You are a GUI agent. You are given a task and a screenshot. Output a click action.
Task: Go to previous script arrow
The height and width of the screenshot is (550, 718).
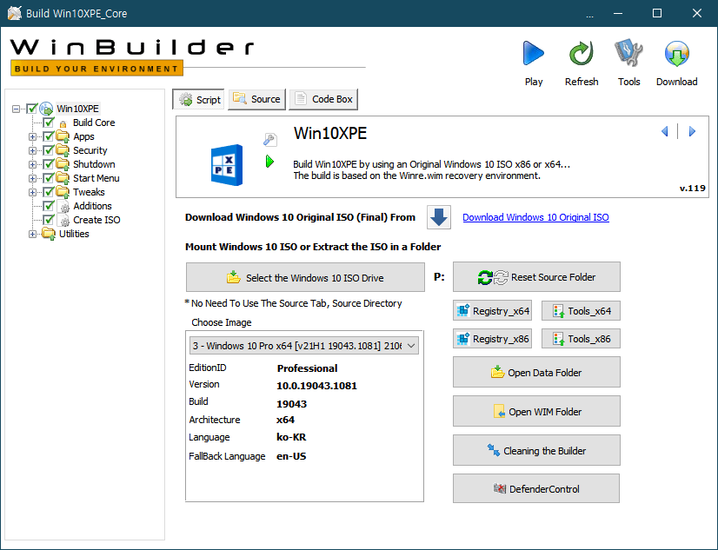click(x=665, y=132)
